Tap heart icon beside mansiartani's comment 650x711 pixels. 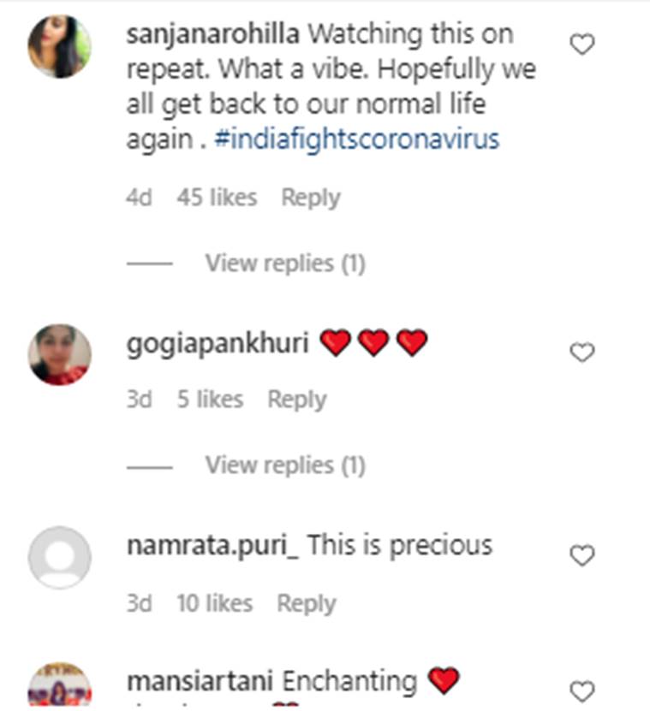pos(582,690)
